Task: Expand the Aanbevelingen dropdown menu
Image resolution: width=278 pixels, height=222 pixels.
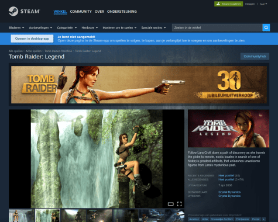Action: click(40, 27)
